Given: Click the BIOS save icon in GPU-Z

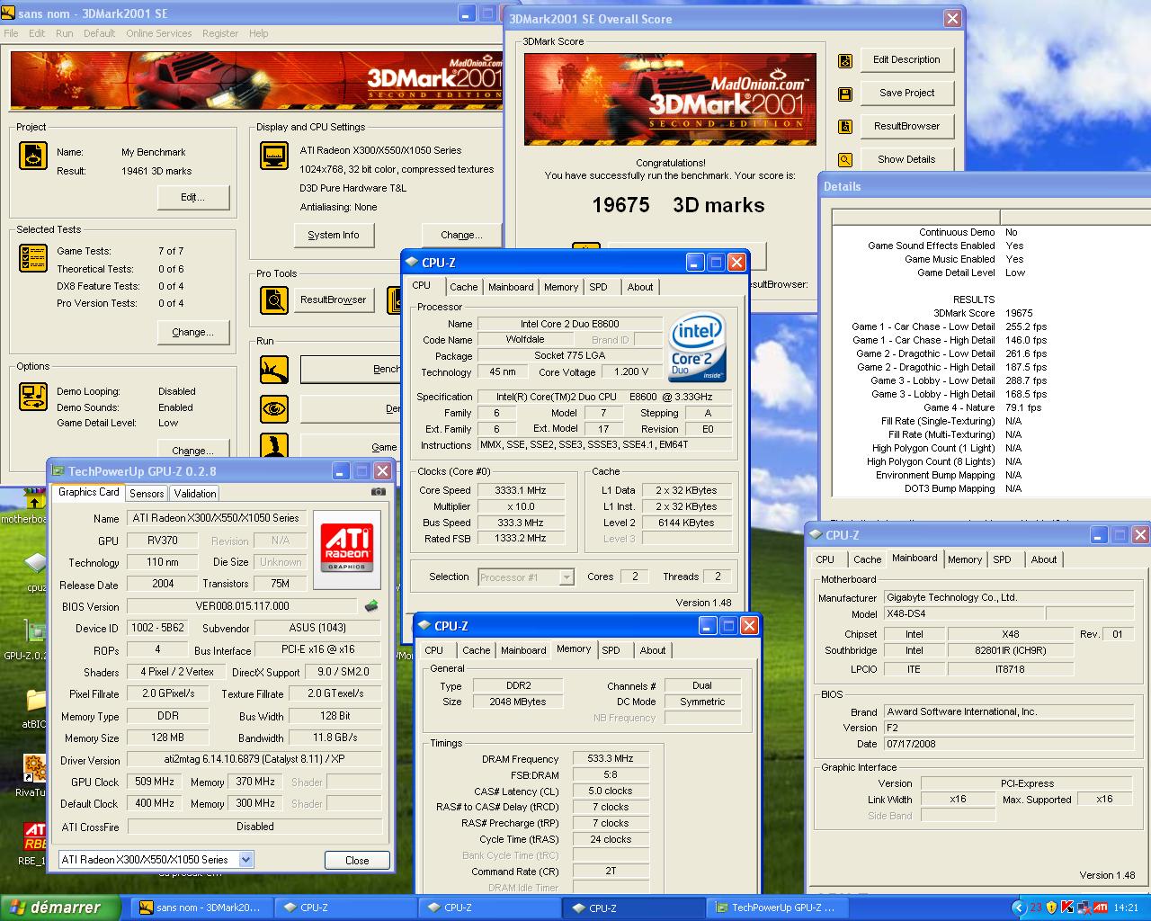Looking at the screenshot, I should click(370, 606).
